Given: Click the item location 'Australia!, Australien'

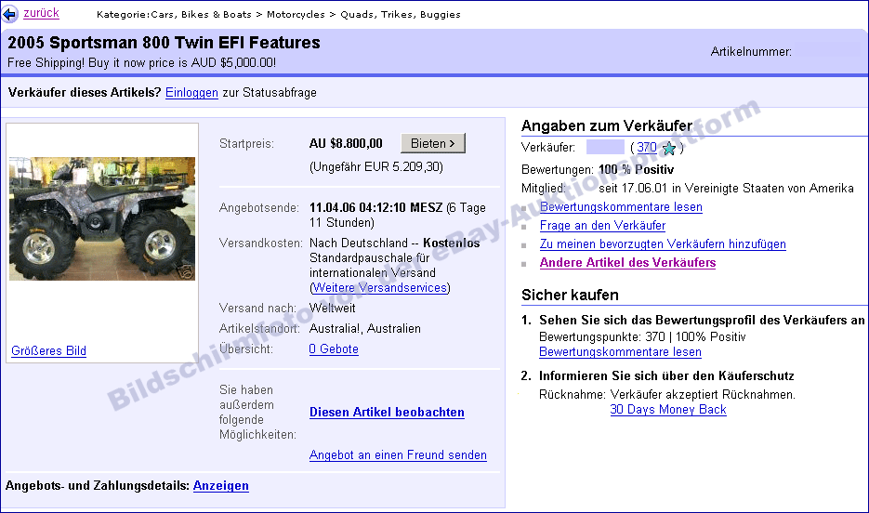Looking at the screenshot, I should [x=365, y=328].
